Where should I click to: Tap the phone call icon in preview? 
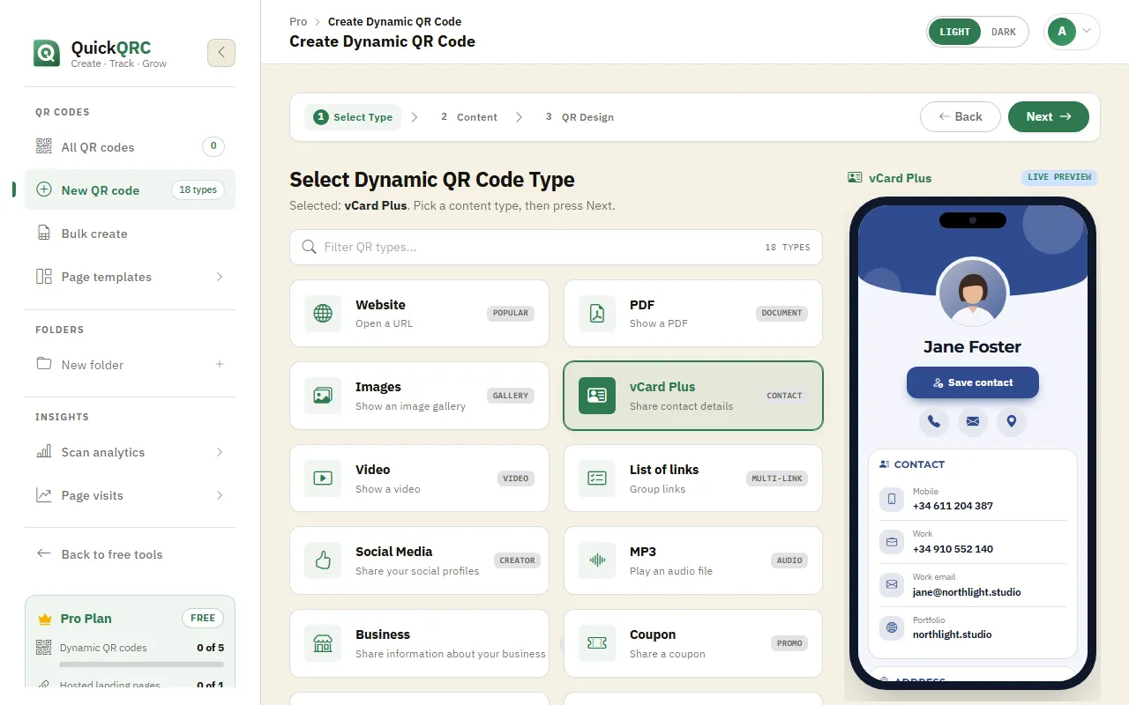coord(934,421)
